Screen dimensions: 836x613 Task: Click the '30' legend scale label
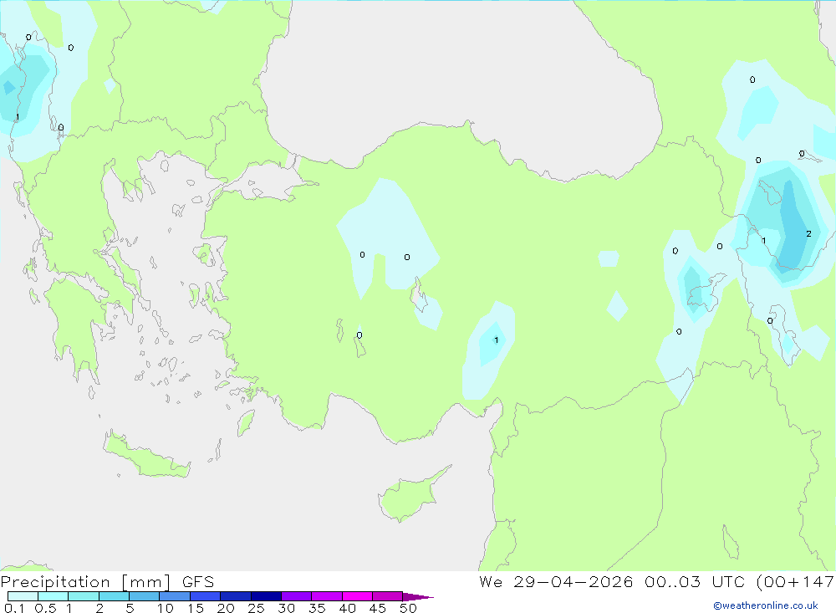pyautogui.click(x=287, y=608)
